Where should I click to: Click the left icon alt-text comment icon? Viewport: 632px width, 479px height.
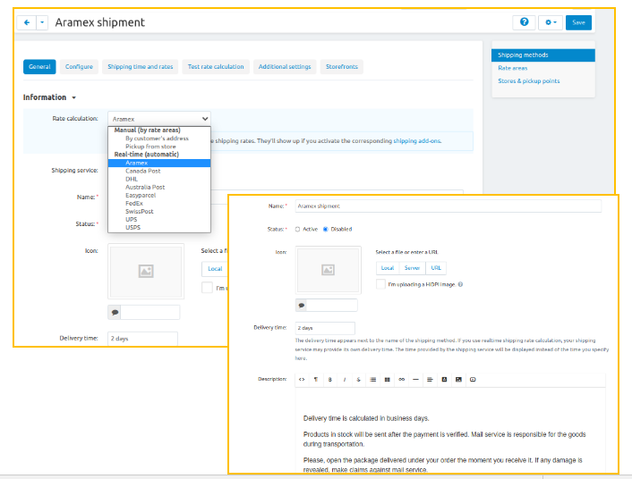[x=115, y=313]
